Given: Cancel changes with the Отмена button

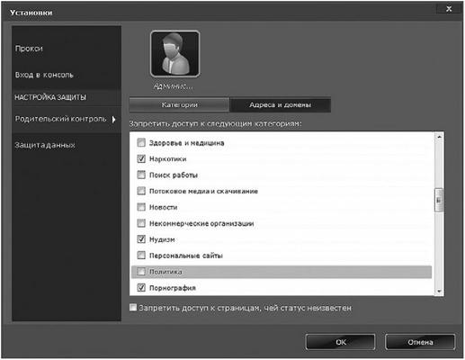Looking at the screenshot, I should coord(420,342).
